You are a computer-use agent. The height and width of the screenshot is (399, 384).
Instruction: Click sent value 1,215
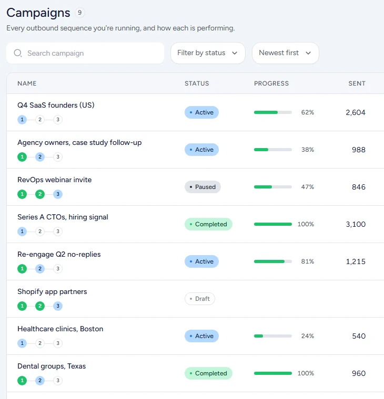(x=356, y=261)
